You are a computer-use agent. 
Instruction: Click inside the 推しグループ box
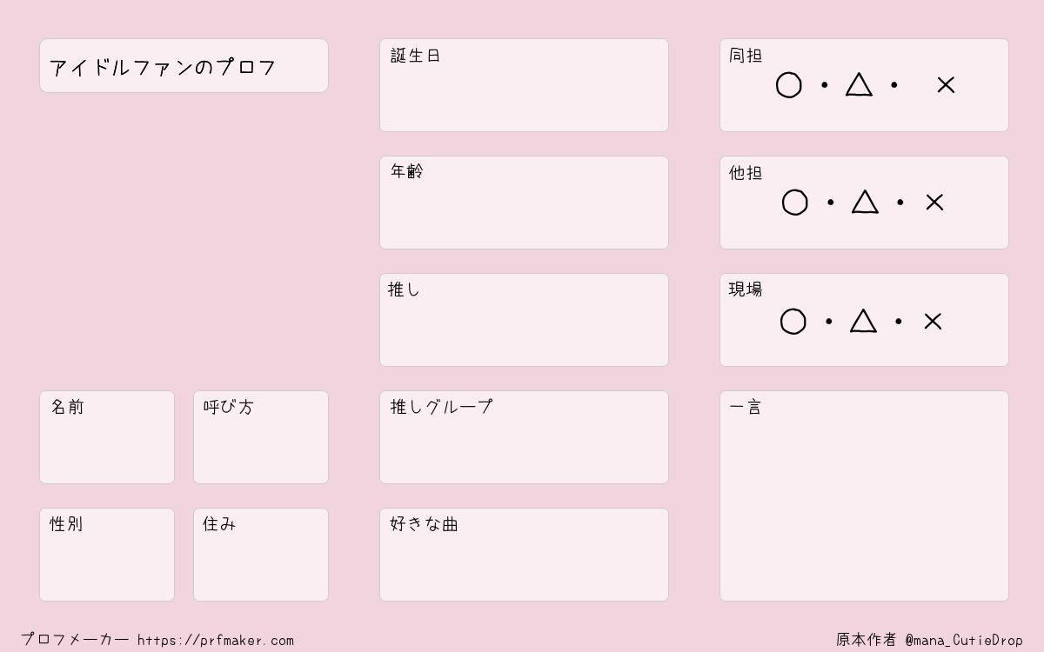pyautogui.click(x=524, y=437)
